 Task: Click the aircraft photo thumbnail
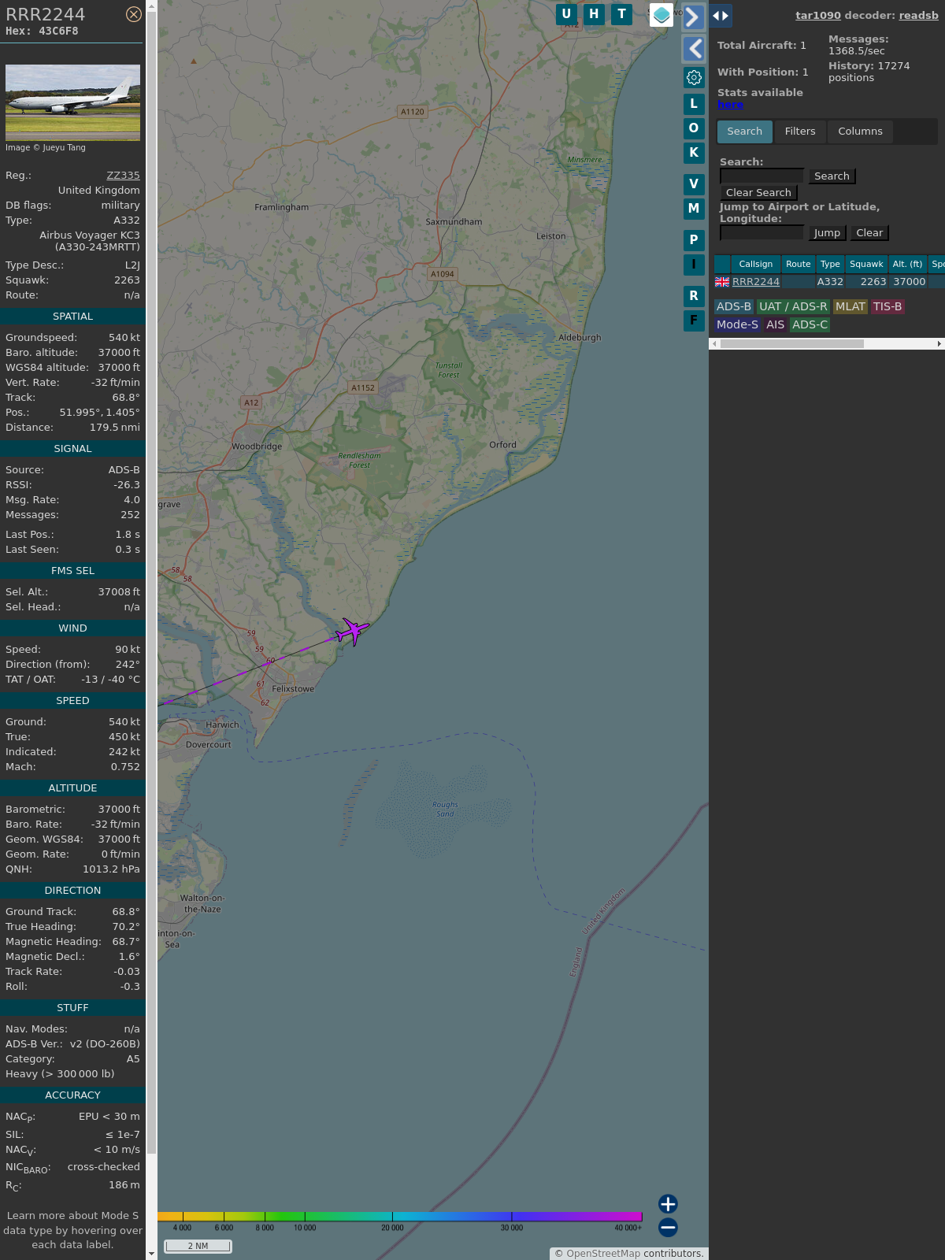pos(72,102)
